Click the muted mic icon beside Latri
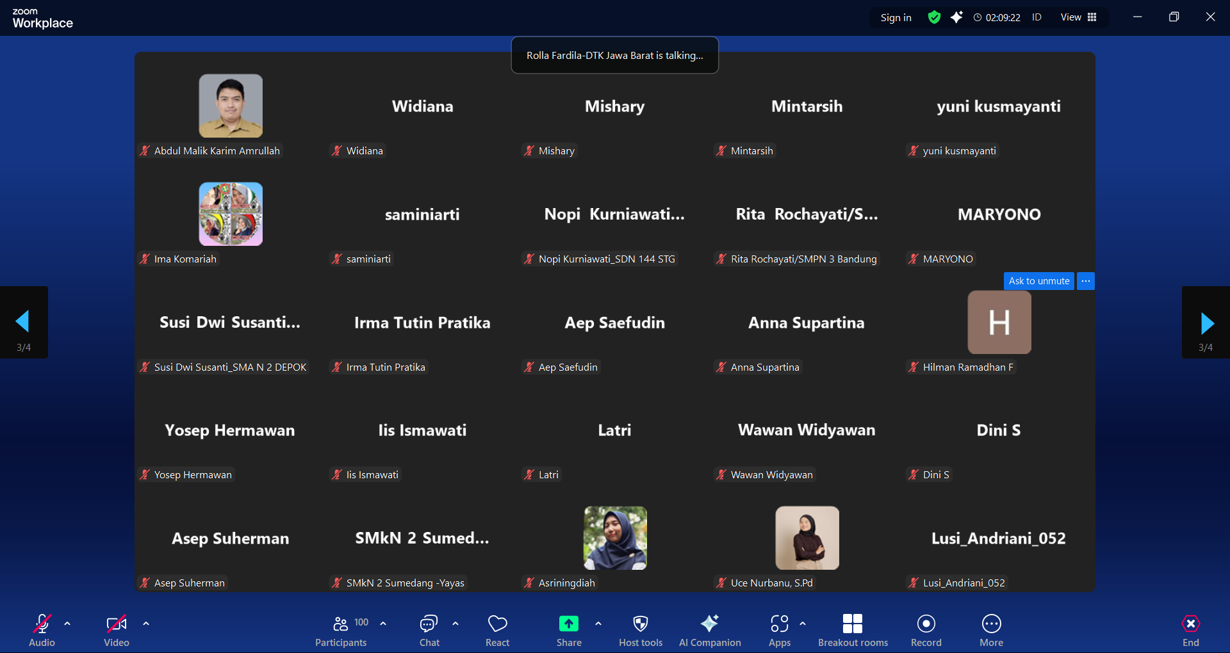 point(529,474)
